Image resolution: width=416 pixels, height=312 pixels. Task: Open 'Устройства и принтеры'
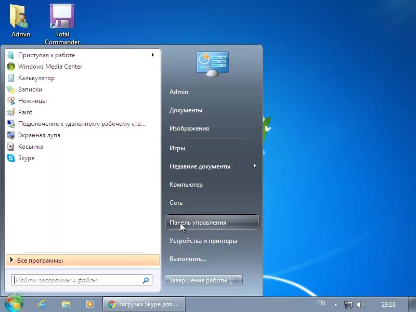point(203,241)
